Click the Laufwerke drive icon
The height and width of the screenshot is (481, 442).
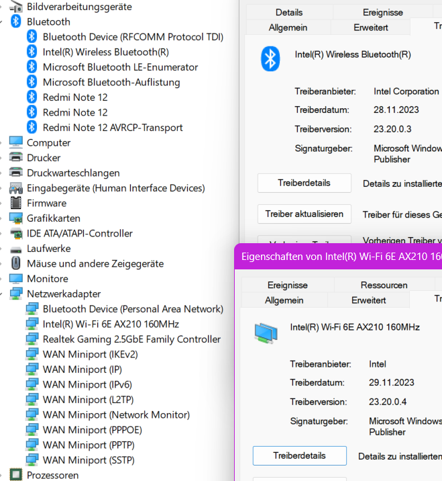point(15,249)
